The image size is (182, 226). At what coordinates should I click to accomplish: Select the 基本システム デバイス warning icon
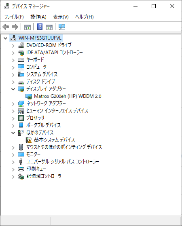tap(29, 140)
